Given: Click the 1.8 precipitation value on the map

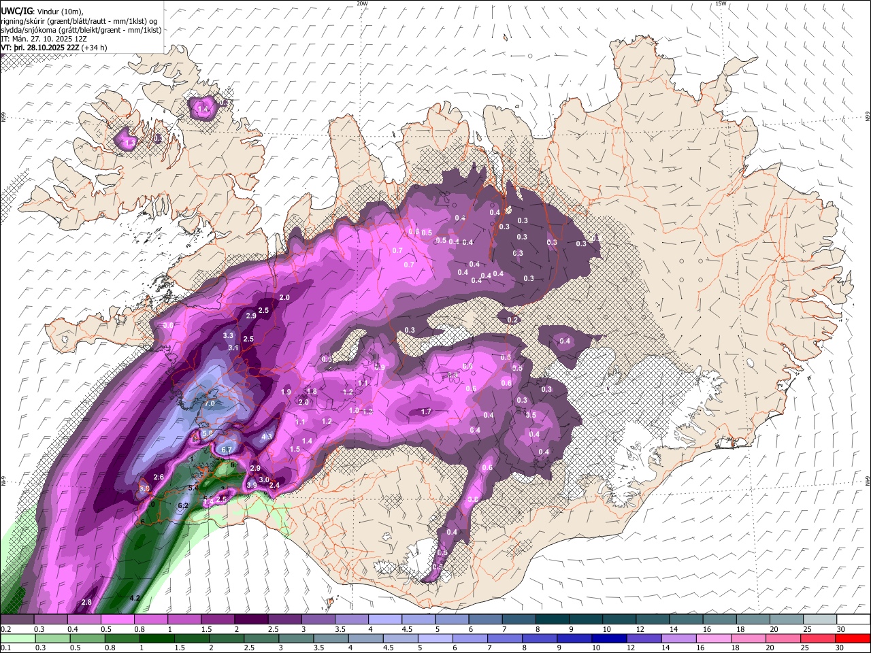Looking at the screenshot, I should 312,391.
